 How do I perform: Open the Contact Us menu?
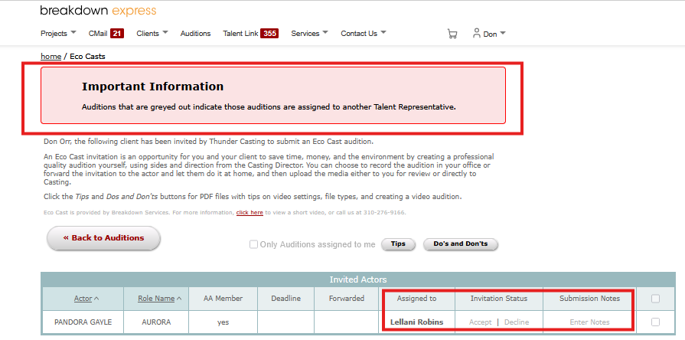359,34
